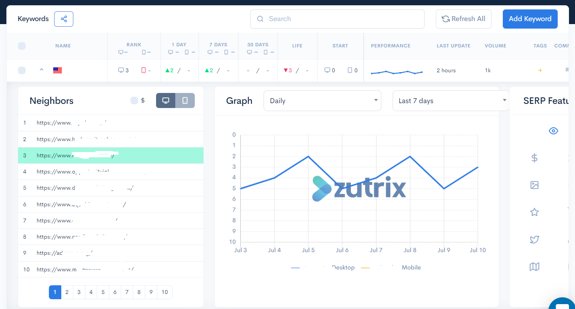Click the Refresh All button
Screen dimensions: 575x309
click(x=464, y=19)
